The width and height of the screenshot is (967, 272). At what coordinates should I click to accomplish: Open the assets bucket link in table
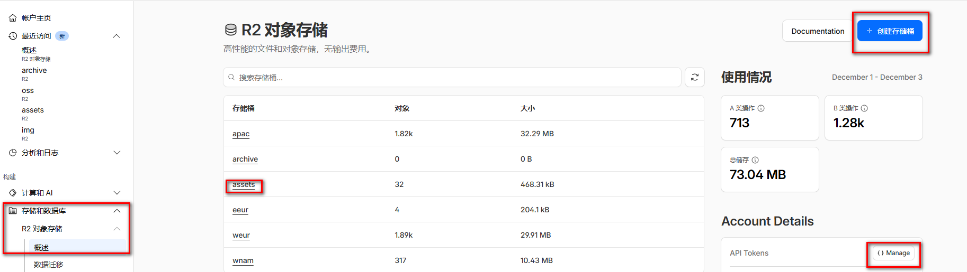coord(244,184)
